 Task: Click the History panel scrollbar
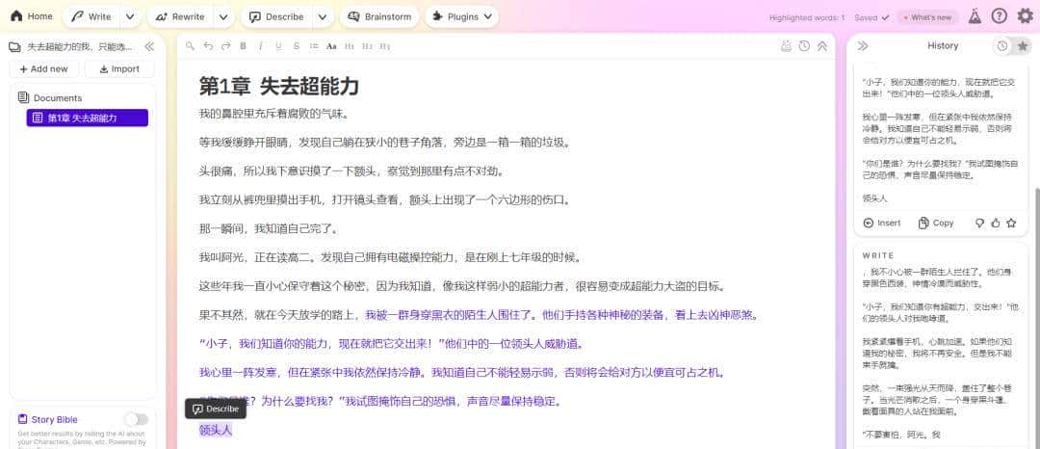click(x=1037, y=318)
